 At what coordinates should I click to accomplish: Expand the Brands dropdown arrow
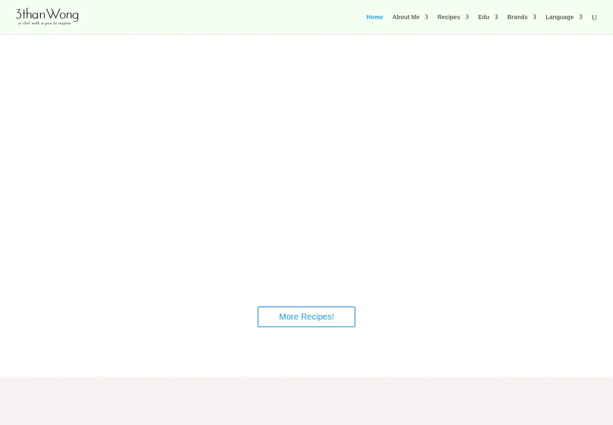[x=535, y=17]
